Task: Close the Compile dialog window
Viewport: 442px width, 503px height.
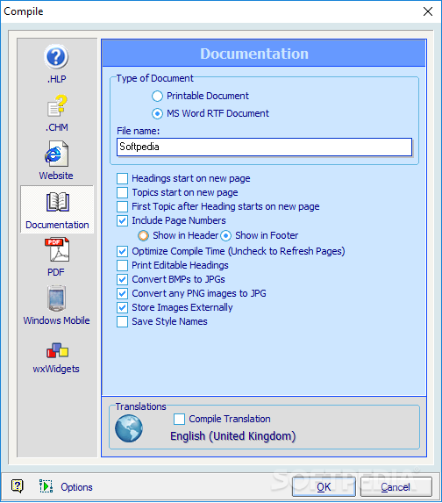Action: pyautogui.click(x=428, y=11)
